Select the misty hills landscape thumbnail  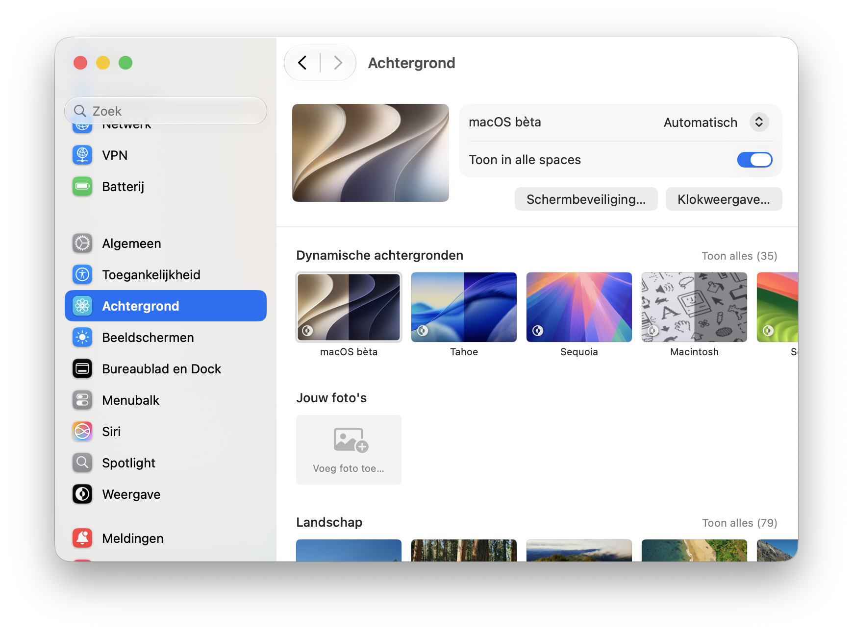point(579,550)
